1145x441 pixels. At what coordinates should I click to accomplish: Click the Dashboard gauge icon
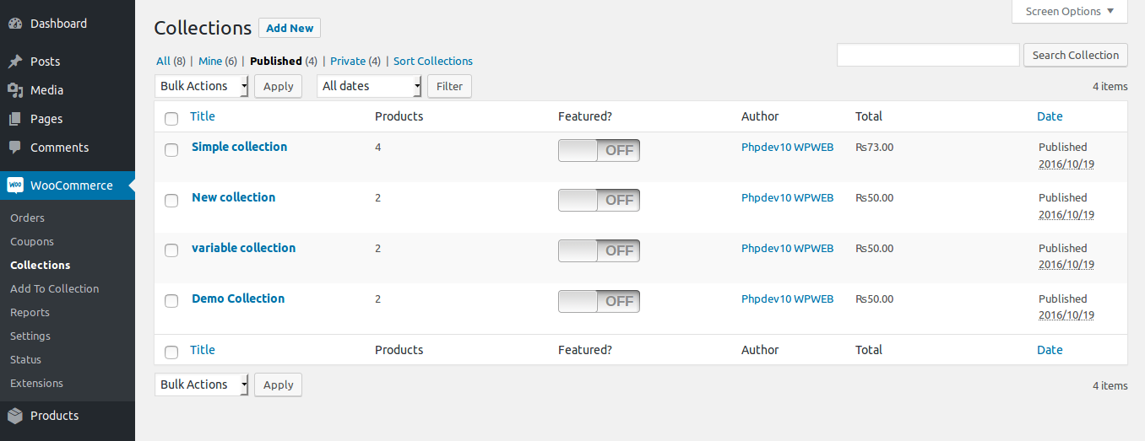point(15,24)
